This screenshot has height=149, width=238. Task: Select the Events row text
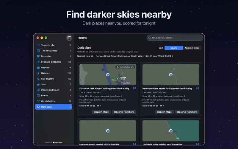(x=44, y=96)
